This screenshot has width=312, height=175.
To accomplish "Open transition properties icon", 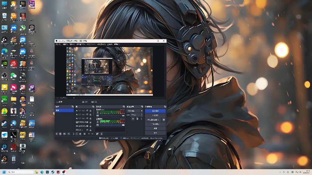I will 137,119.
